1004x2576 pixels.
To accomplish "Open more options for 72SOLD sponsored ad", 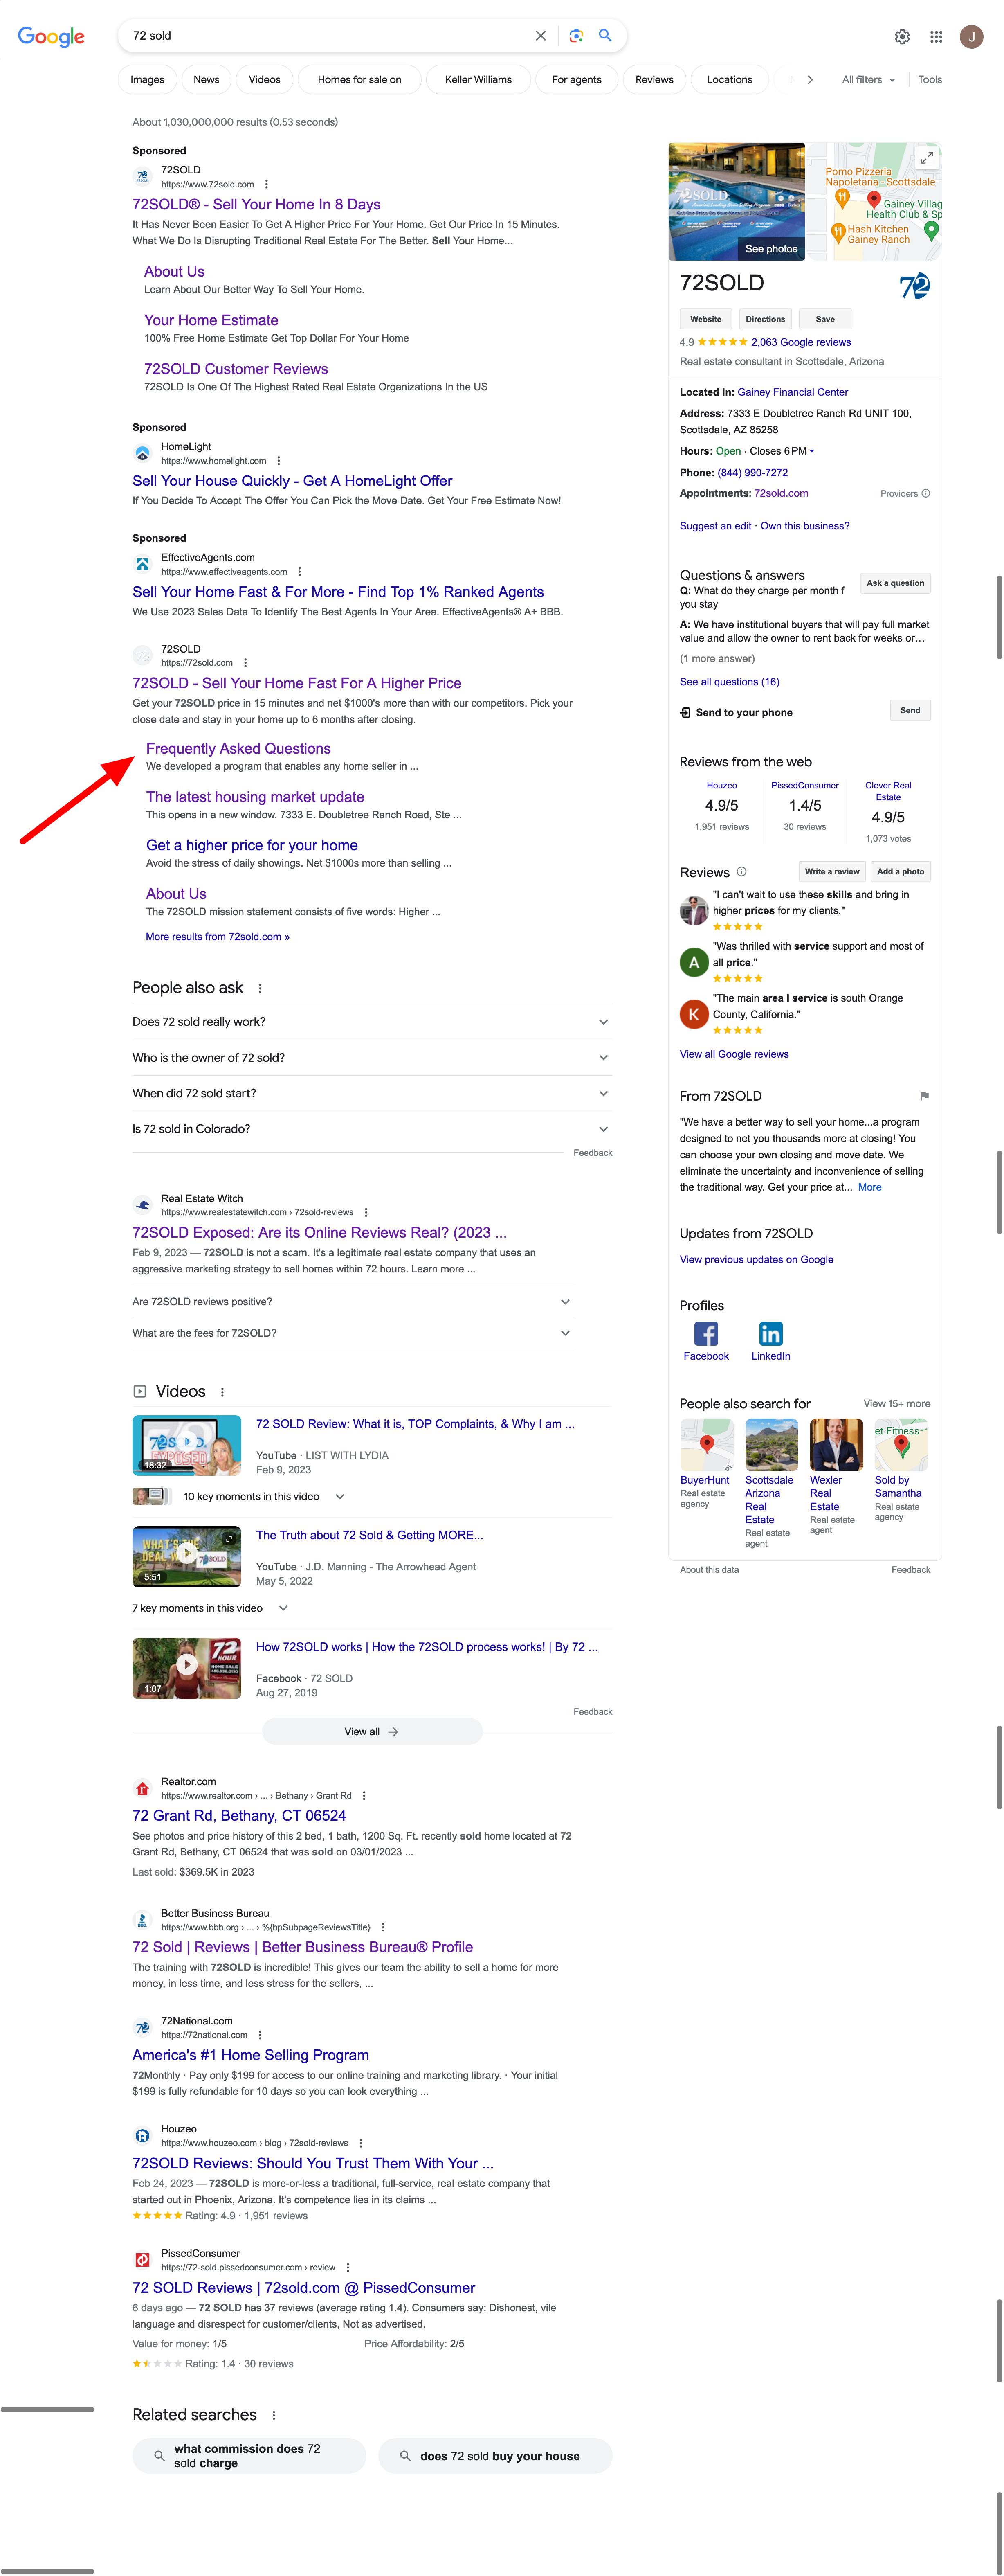I will tap(266, 184).
